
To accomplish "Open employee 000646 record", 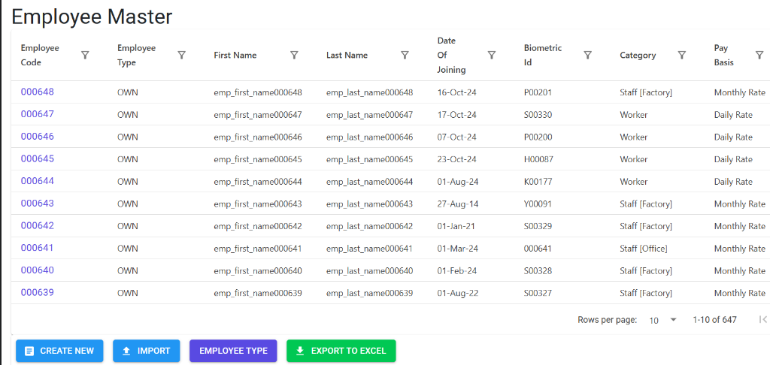I will pyautogui.click(x=38, y=137).
